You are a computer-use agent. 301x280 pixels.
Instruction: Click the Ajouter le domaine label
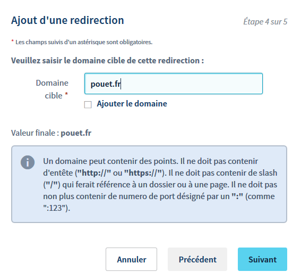pos(132,104)
